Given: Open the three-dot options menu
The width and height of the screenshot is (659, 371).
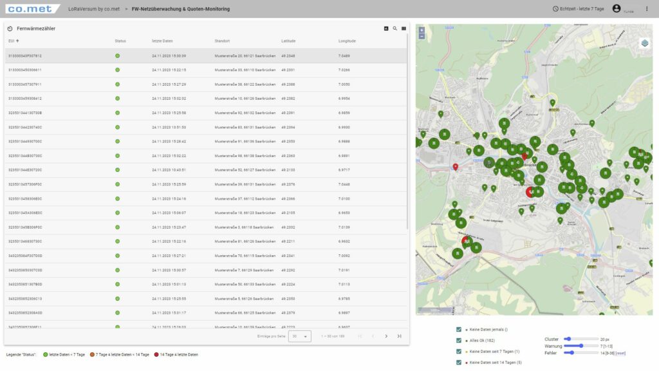Looking at the screenshot, I should pos(647,8).
